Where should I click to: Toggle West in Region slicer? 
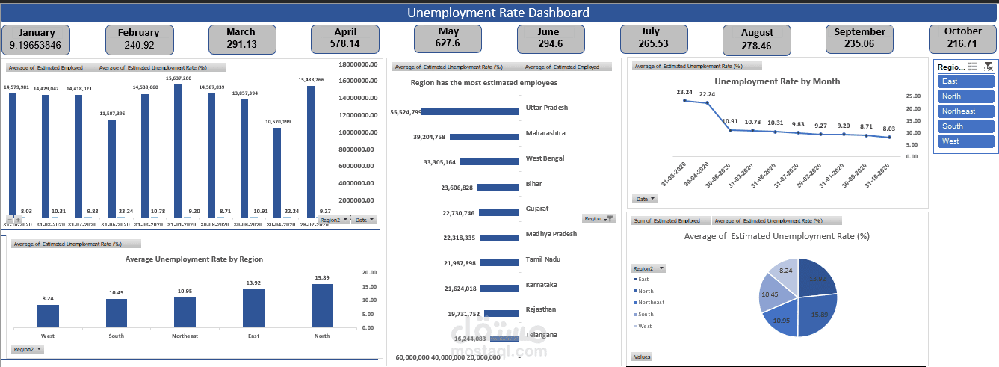[965, 141]
